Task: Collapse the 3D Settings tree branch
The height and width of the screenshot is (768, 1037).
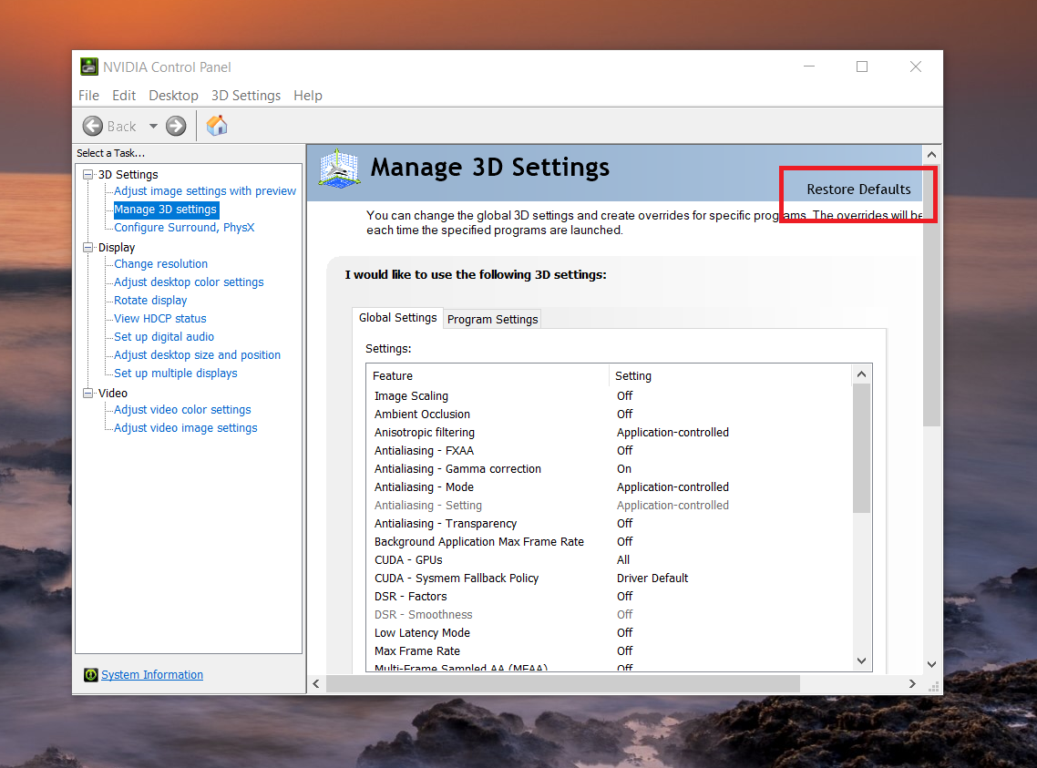Action: click(x=87, y=174)
